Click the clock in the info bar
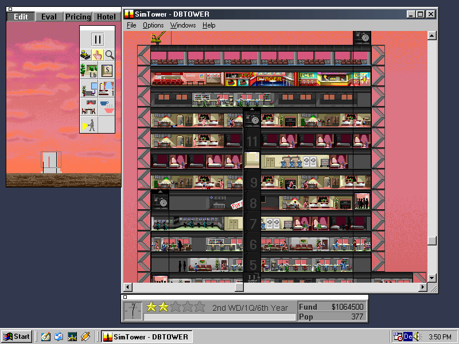 tap(133, 310)
